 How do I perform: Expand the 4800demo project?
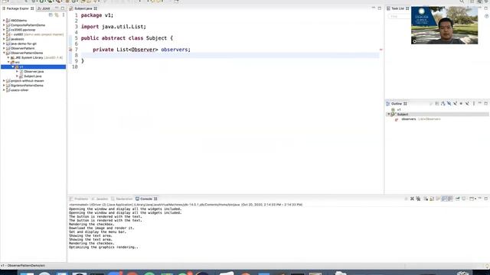[x=4, y=21]
